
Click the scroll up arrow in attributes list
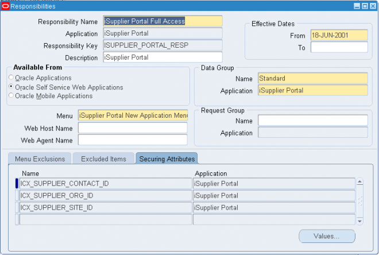pos(359,181)
